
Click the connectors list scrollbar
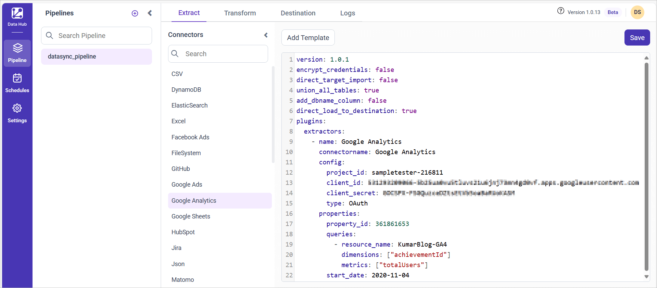pos(273,115)
